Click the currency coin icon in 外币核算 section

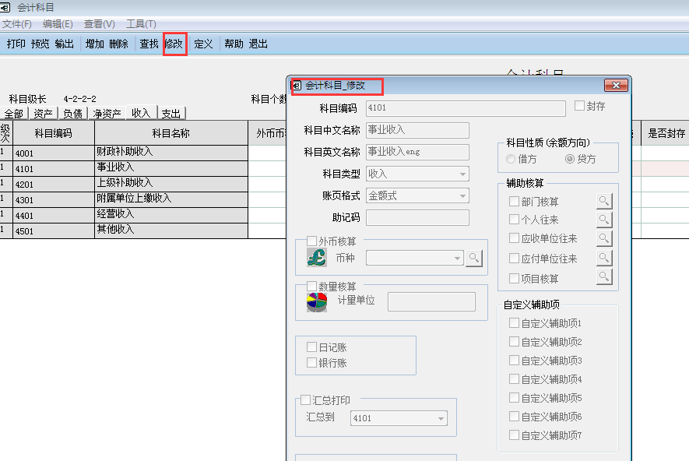pos(315,257)
